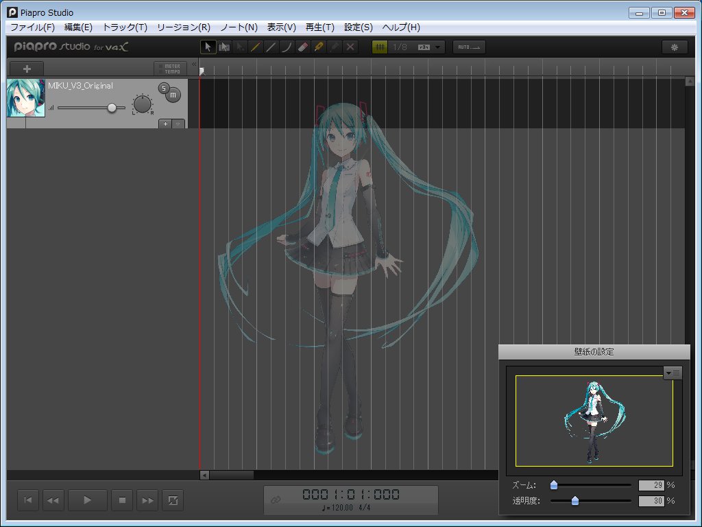Toggle the grid snap button
The width and height of the screenshot is (702, 527).
click(380, 47)
